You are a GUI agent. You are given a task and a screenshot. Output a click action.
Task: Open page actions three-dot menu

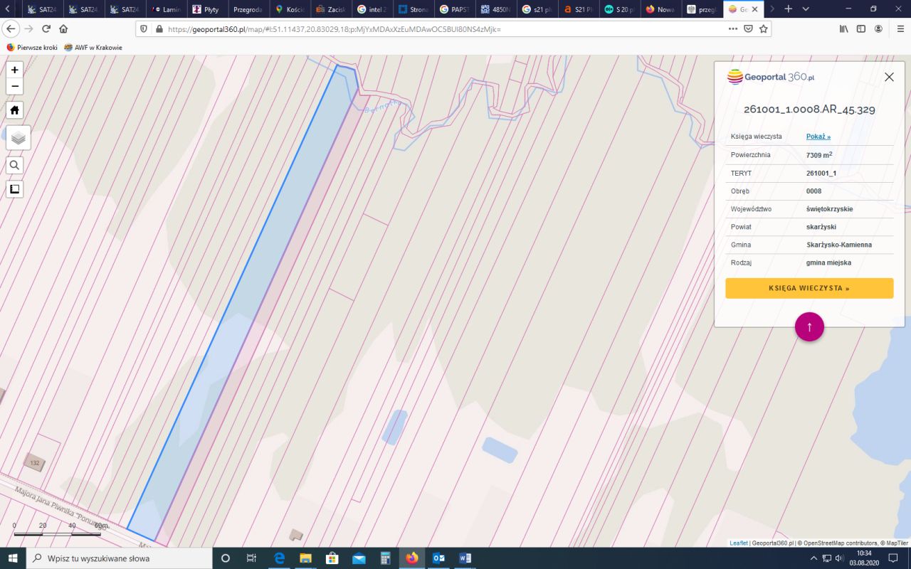coord(733,29)
